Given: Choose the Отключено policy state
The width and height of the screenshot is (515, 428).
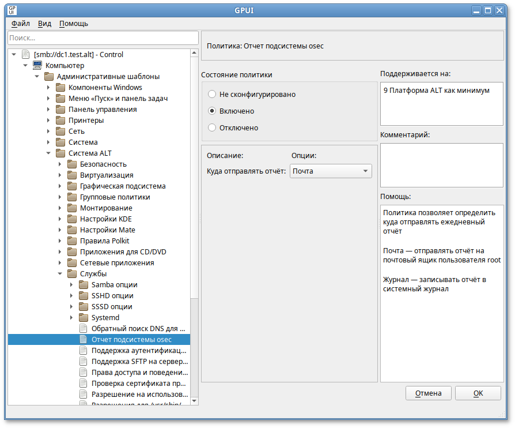Looking at the screenshot, I should click(x=212, y=127).
